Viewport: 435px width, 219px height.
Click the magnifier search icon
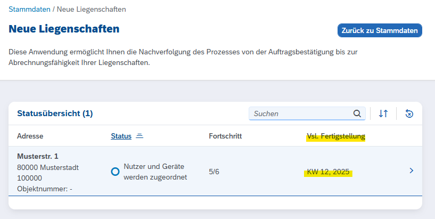coord(357,113)
